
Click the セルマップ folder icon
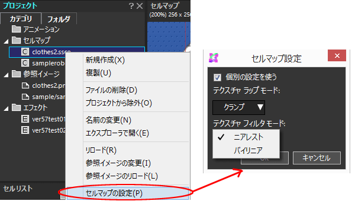coord(16,40)
